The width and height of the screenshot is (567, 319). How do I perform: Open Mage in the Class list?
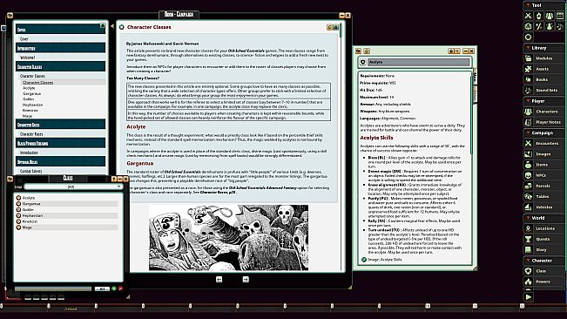pos(66,227)
